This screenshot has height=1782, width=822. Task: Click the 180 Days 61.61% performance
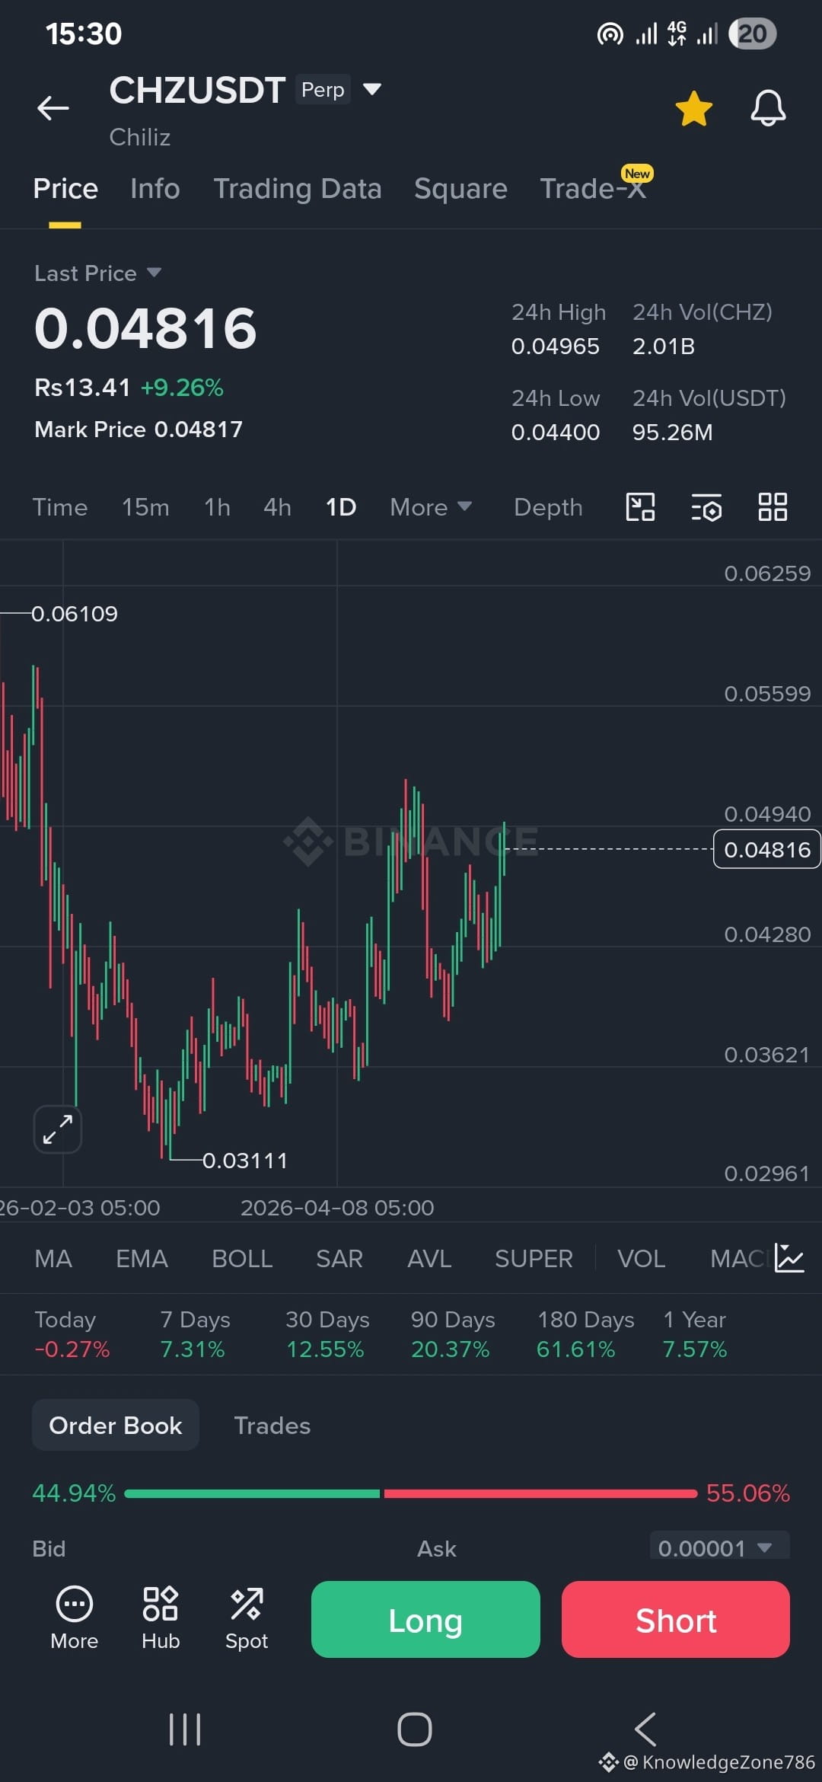(585, 1334)
